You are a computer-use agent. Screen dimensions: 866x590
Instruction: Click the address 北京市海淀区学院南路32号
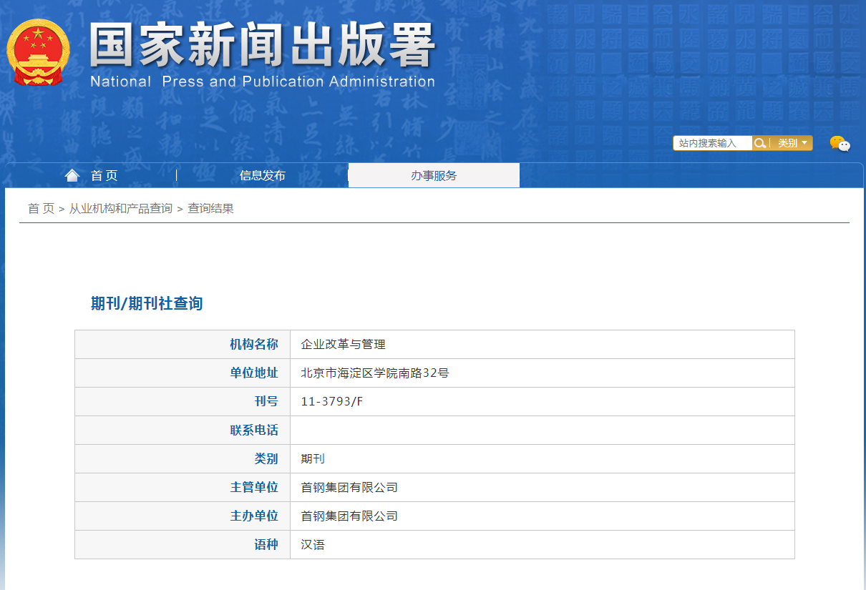(375, 373)
